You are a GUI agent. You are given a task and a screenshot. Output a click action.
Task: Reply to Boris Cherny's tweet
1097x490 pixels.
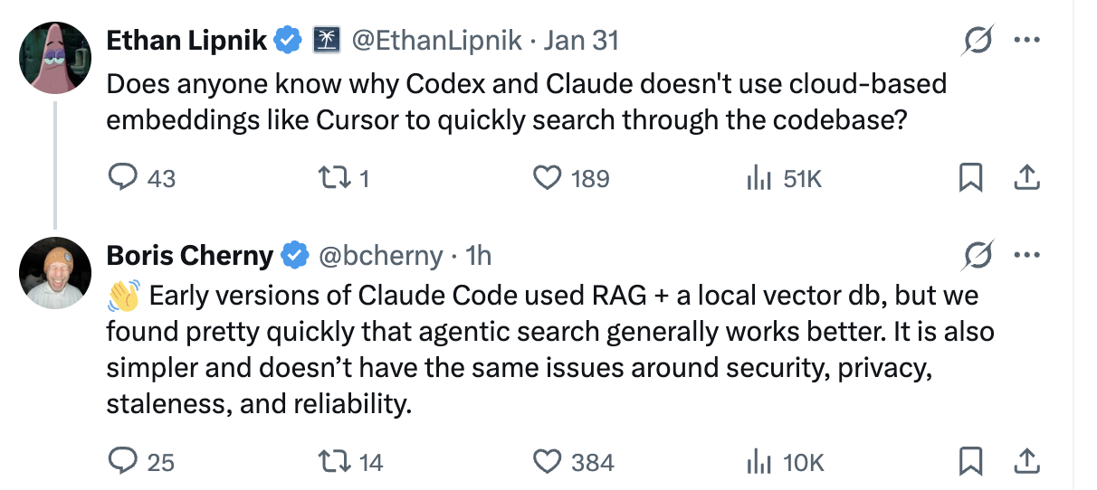[122, 462]
